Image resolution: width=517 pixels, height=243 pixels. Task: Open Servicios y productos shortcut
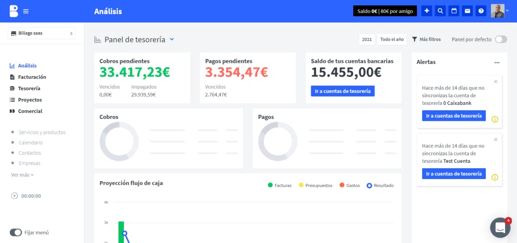42,132
